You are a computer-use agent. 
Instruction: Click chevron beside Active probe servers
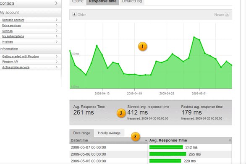coord(57,67)
